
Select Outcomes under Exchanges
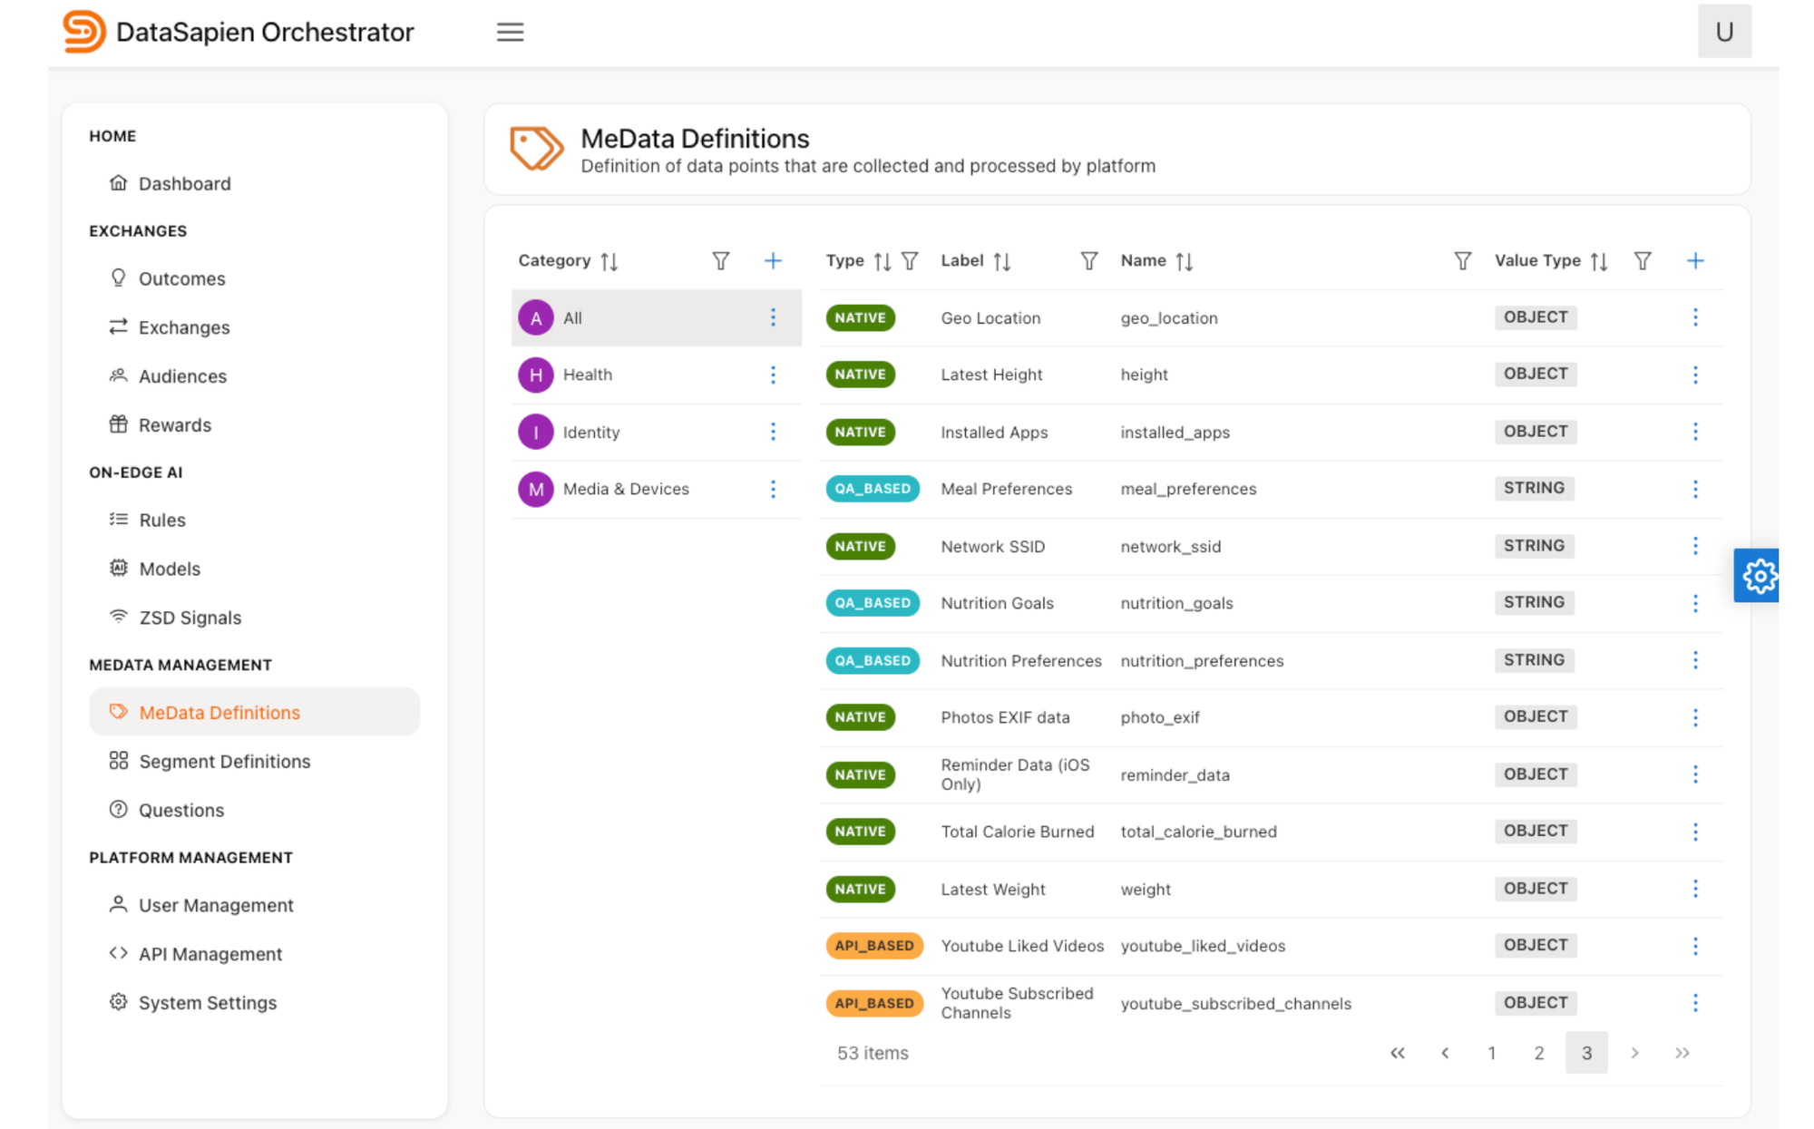click(x=181, y=278)
